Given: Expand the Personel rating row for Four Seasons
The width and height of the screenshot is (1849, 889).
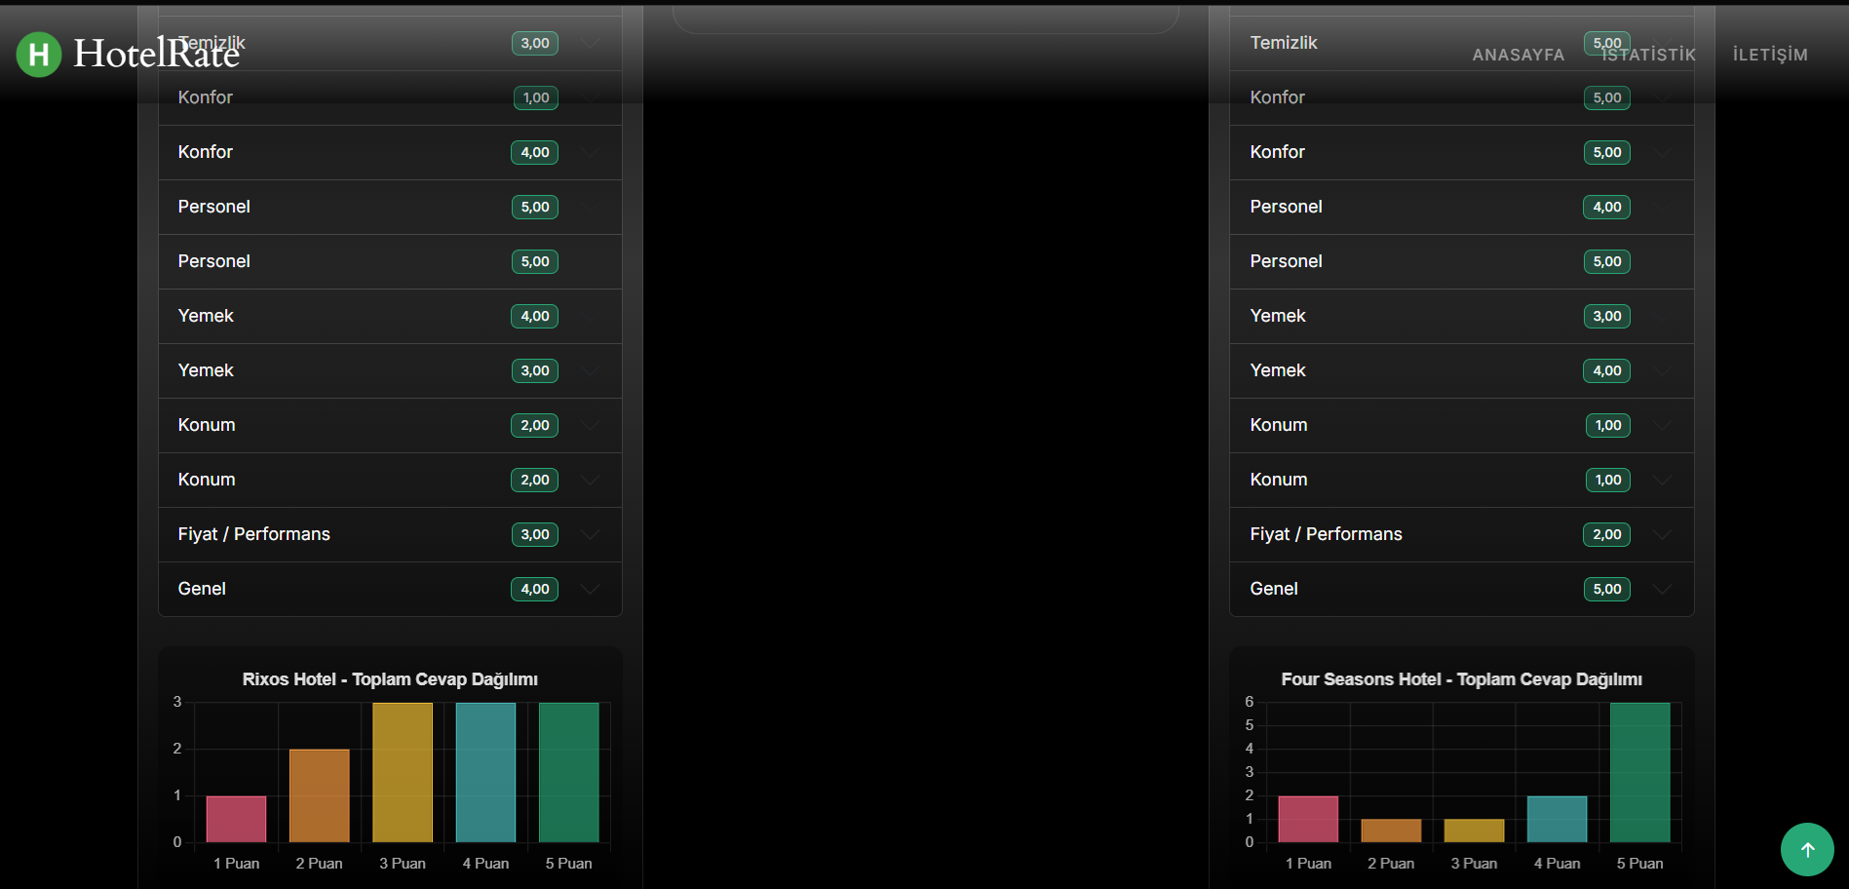Looking at the screenshot, I should tap(1662, 207).
